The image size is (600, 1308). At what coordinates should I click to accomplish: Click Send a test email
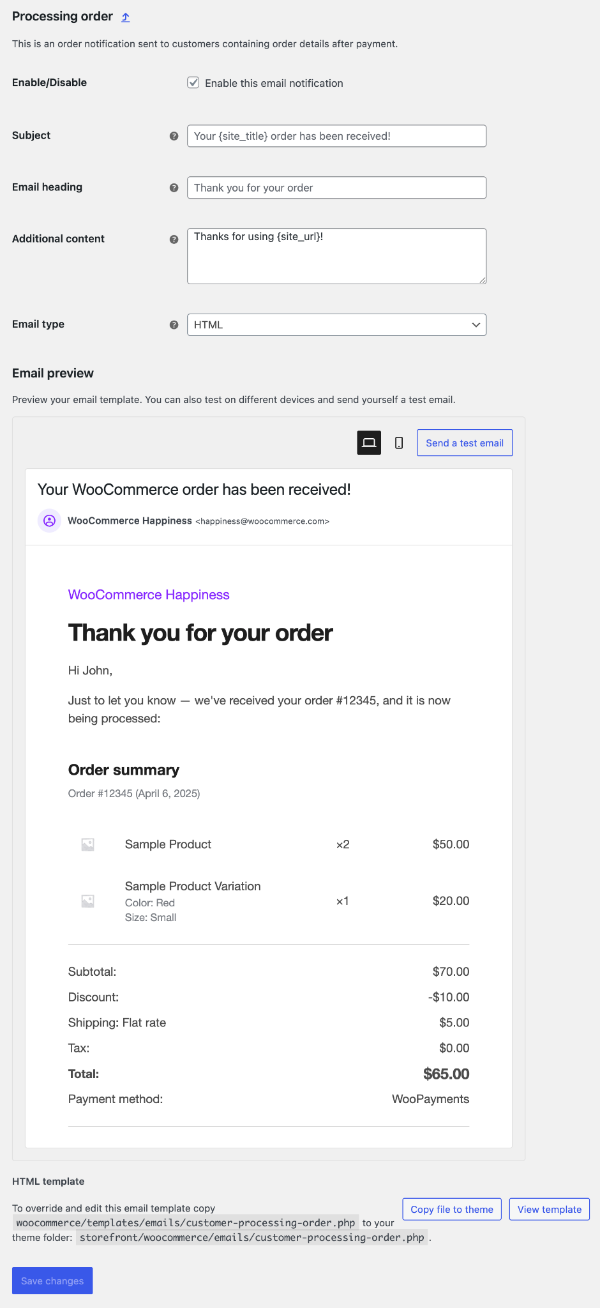click(x=464, y=442)
